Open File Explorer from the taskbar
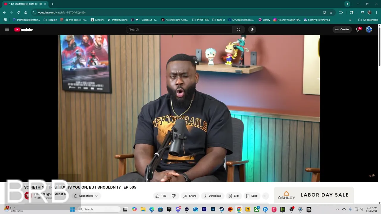The width and height of the screenshot is (381, 214). (143, 209)
